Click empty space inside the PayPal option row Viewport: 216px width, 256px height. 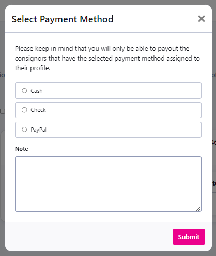pos(120,130)
